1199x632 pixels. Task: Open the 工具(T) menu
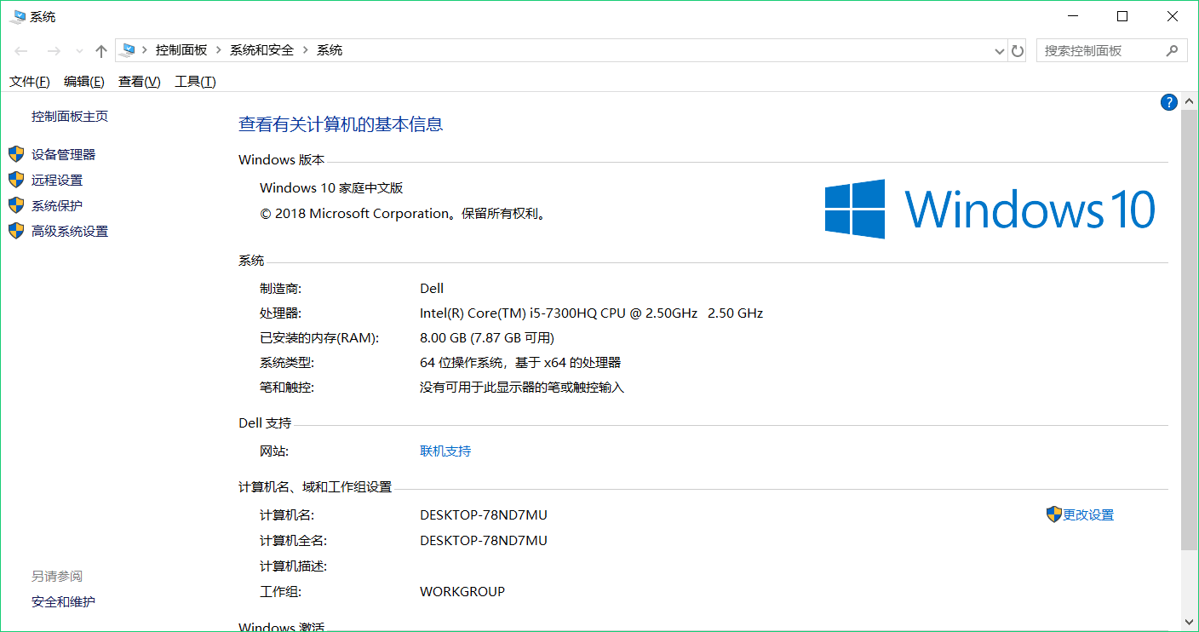tap(195, 82)
